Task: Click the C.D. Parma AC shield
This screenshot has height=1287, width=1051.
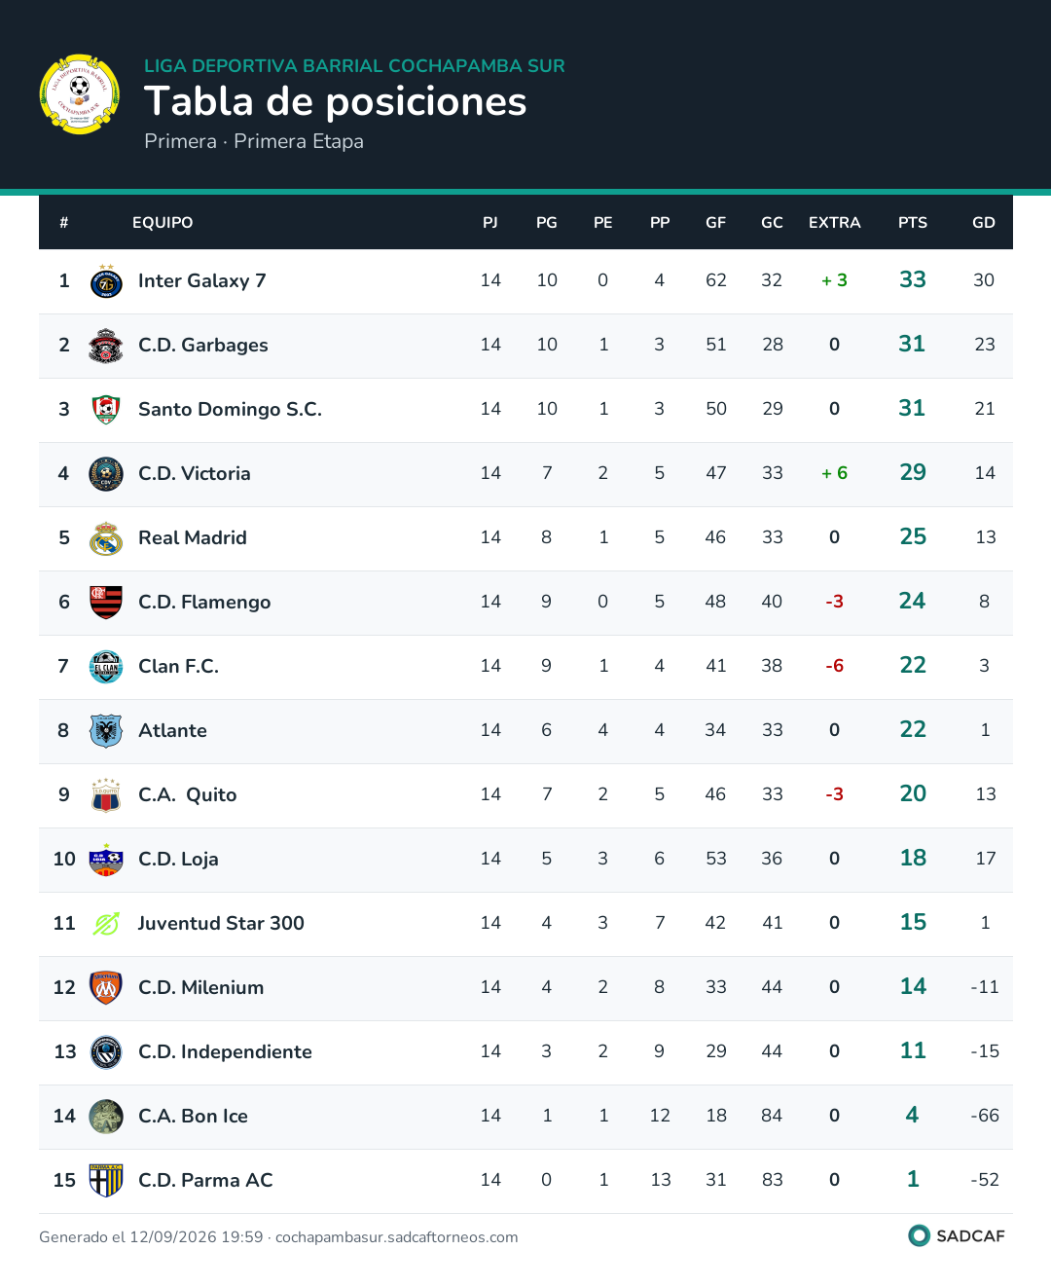Action: click(106, 1181)
